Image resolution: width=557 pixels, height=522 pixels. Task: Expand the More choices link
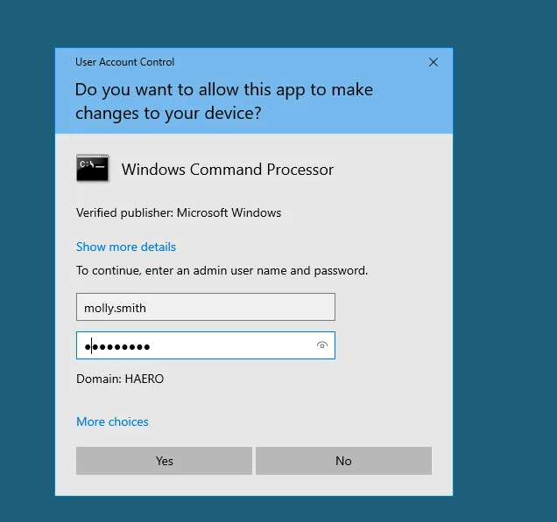coord(112,421)
